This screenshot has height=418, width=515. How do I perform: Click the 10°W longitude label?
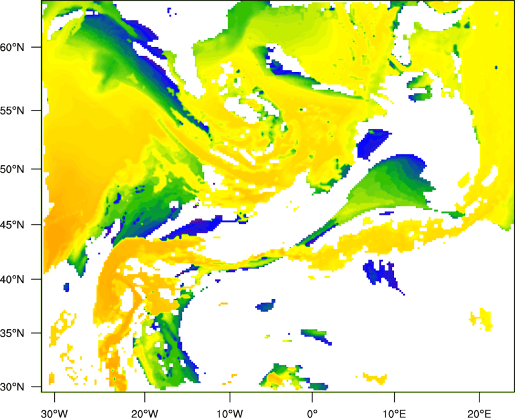(230, 413)
